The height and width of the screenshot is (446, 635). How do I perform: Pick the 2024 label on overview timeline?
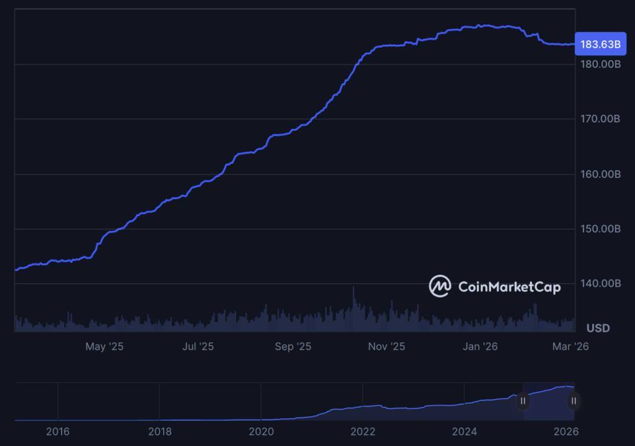click(464, 431)
